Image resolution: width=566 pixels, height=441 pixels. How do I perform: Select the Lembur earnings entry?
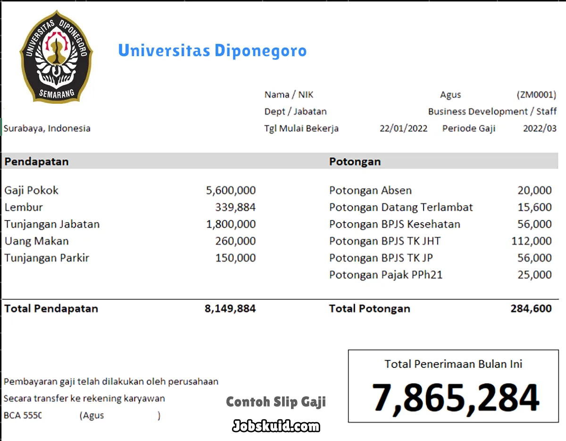coord(24,207)
